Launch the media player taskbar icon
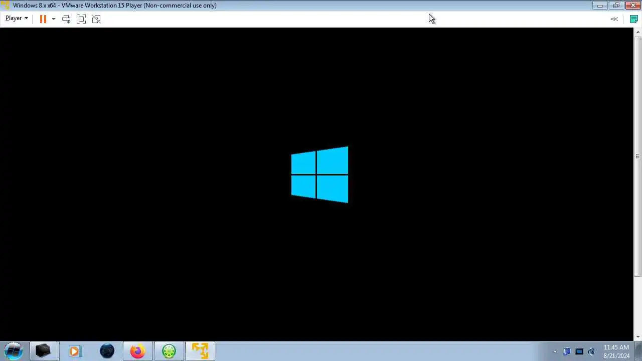The height and width of the screenshot is (361, 642). click(x=74, y=351)
